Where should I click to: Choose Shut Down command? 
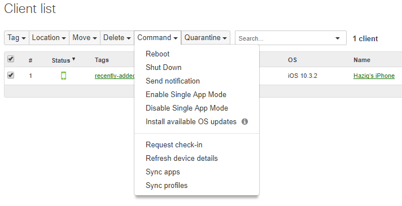point(163,67)
